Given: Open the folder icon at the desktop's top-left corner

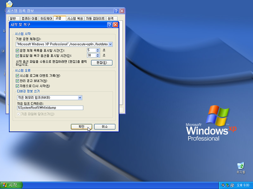Looking at the screenshot, I should [9, 4].
